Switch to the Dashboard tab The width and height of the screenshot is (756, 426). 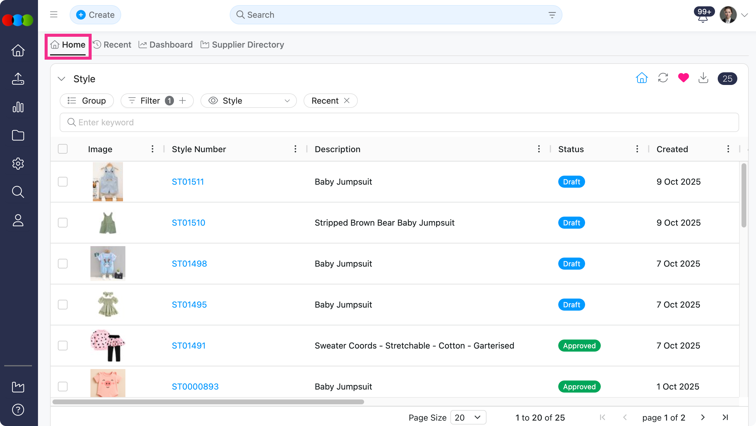coord(166,45)
